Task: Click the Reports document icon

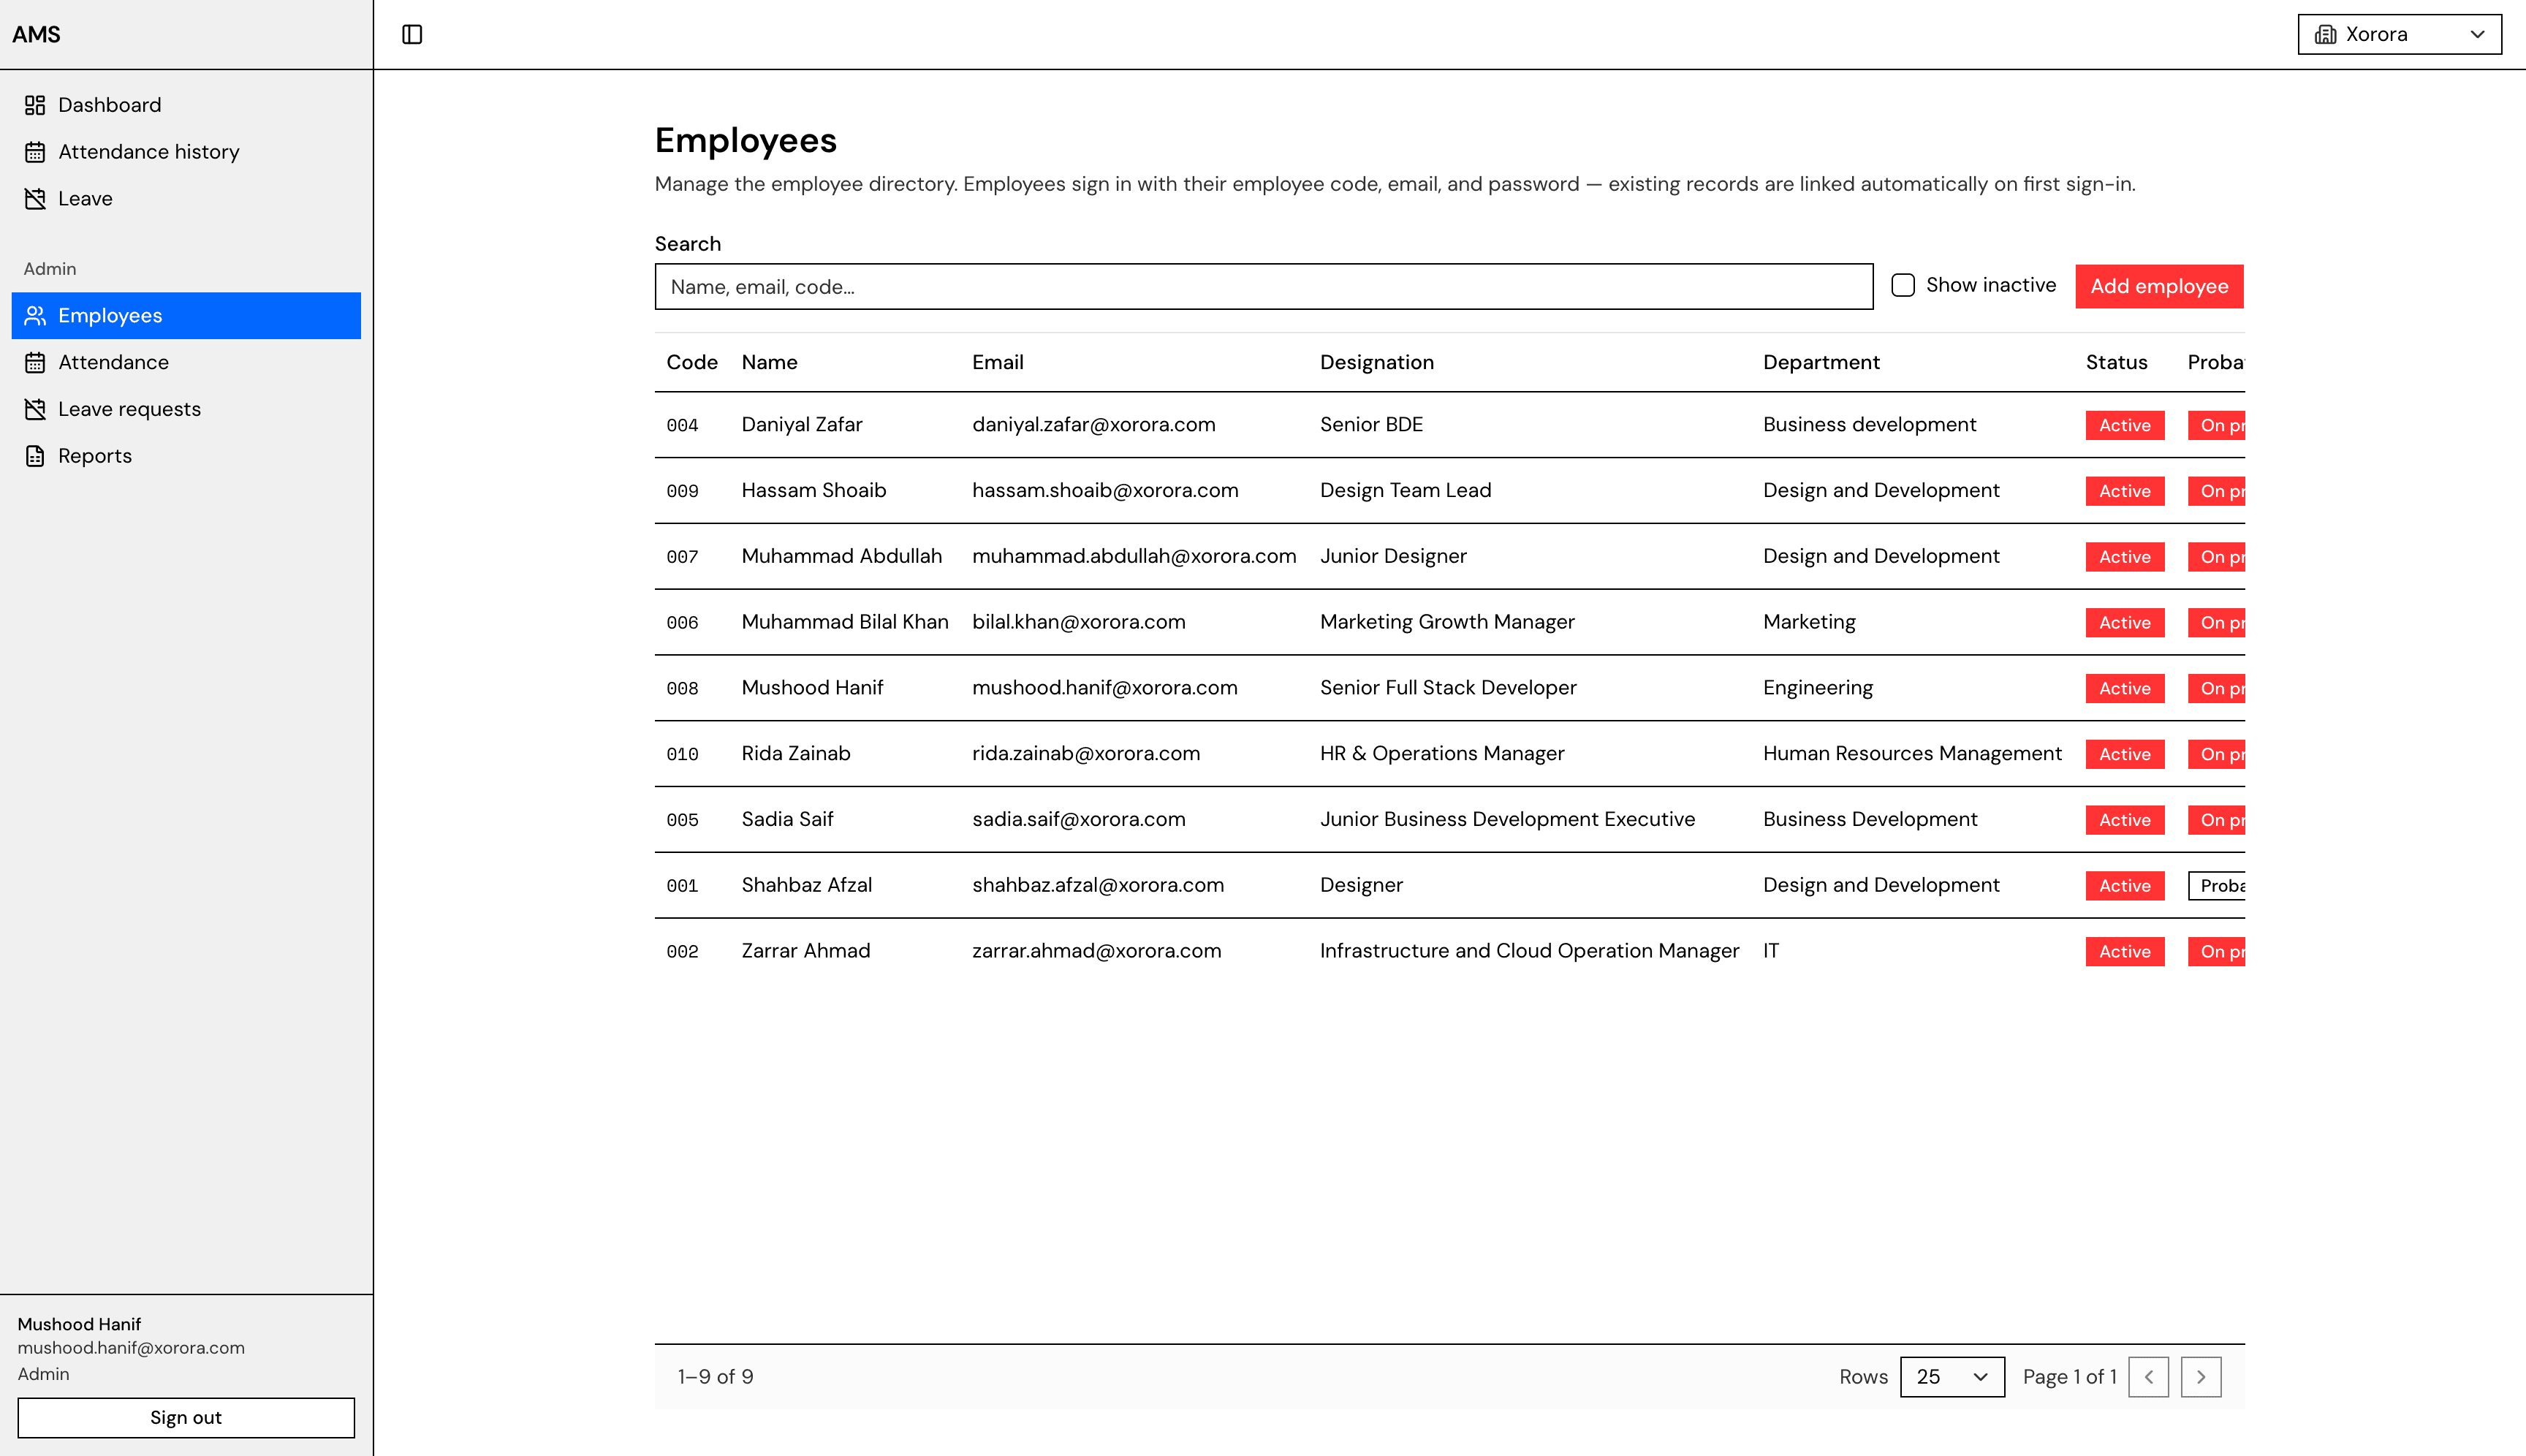Action: click(x=35, y=456)
